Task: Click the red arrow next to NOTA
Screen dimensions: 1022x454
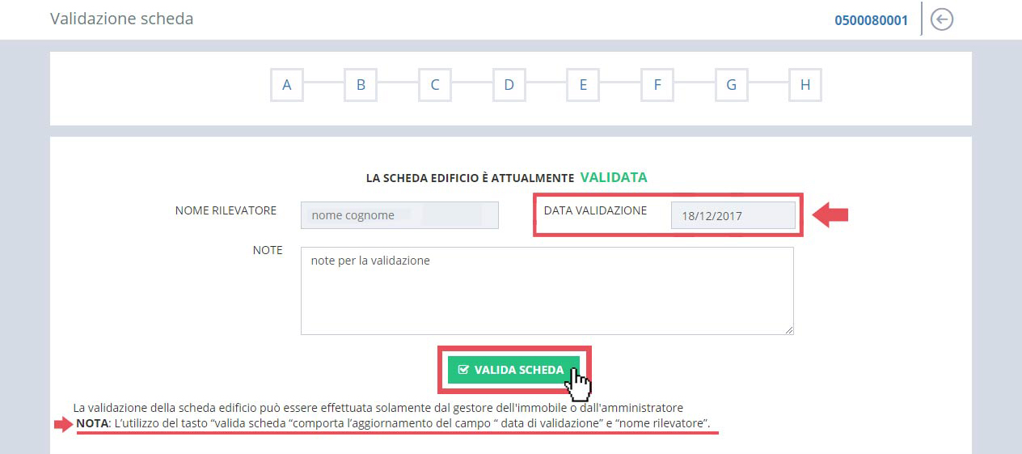Action: pyautogui.click(x=62, y=425)
